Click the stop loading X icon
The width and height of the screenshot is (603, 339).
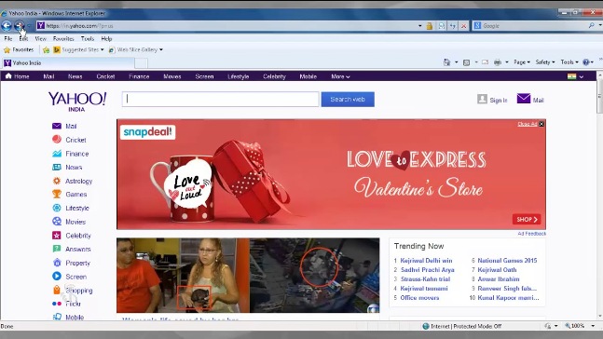[x=464, y=26]
